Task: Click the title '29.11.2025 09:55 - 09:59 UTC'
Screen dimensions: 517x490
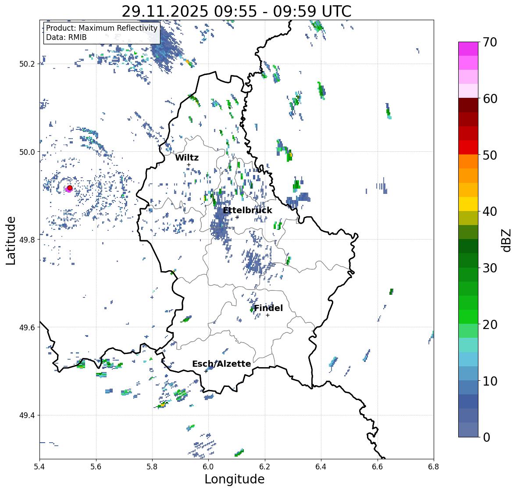Action: (x=236, y=11)
